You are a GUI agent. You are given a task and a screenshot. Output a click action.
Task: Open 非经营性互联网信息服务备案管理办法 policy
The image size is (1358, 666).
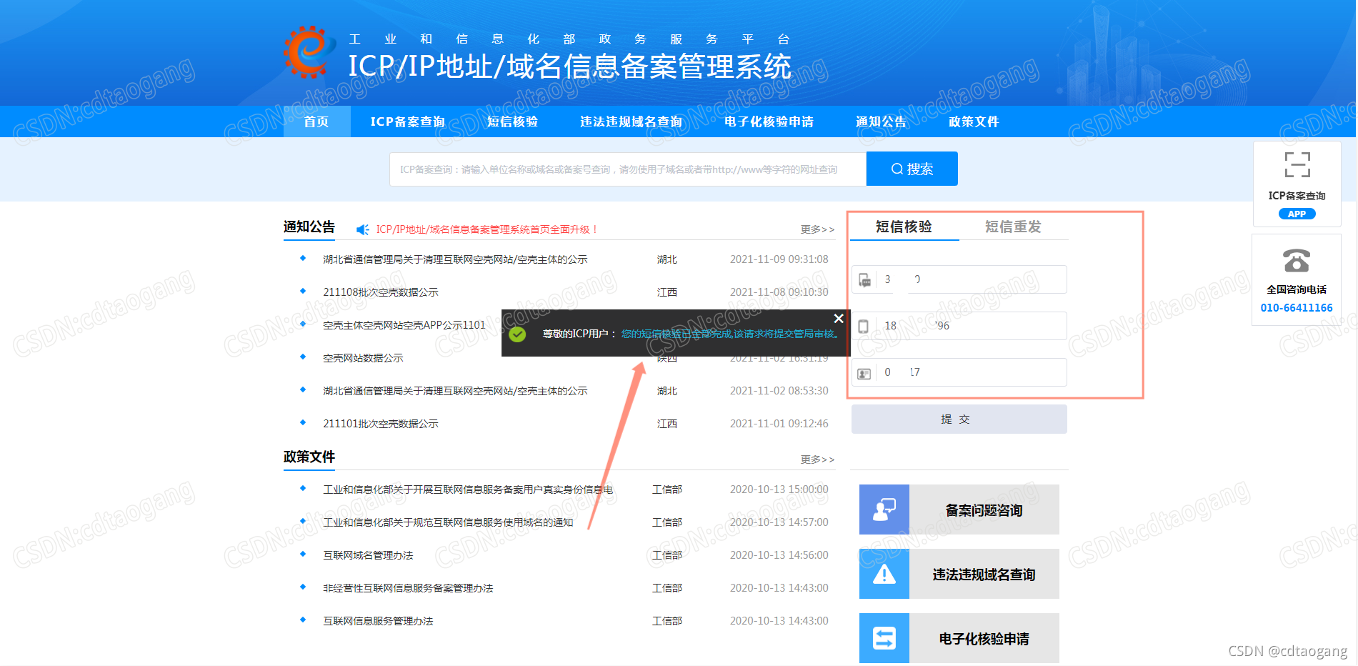408,588
